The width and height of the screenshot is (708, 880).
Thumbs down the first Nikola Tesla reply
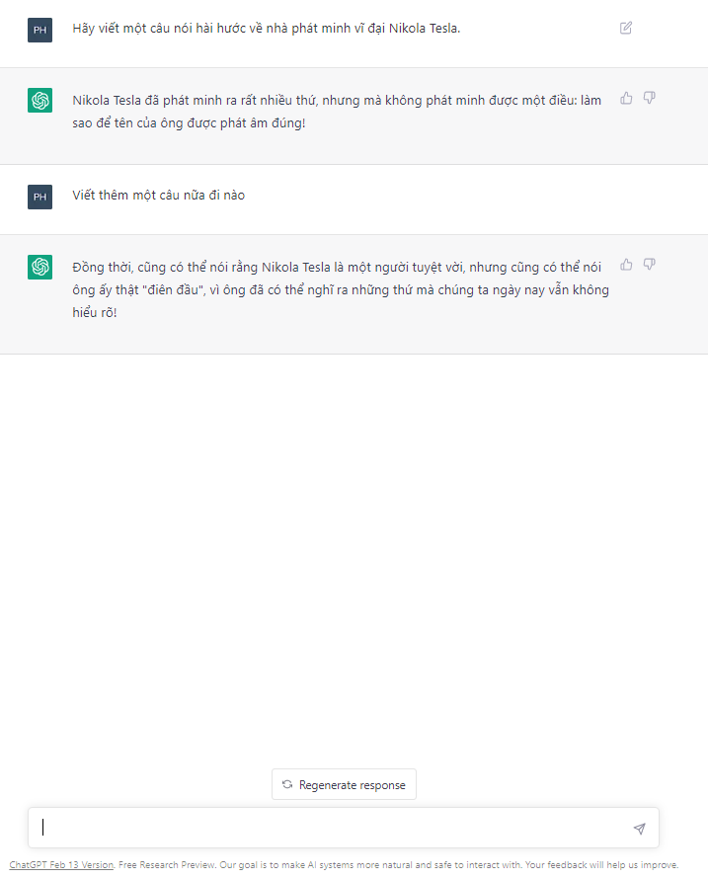tap(650, 98)
